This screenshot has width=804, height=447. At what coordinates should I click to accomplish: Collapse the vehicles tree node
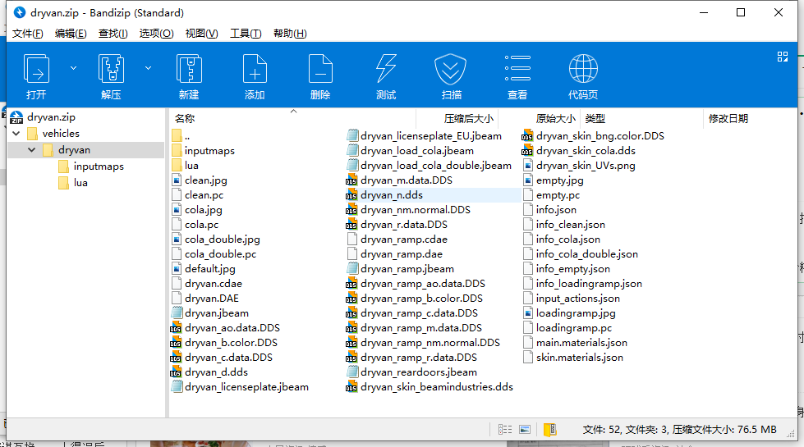click(x=16, y=134)
